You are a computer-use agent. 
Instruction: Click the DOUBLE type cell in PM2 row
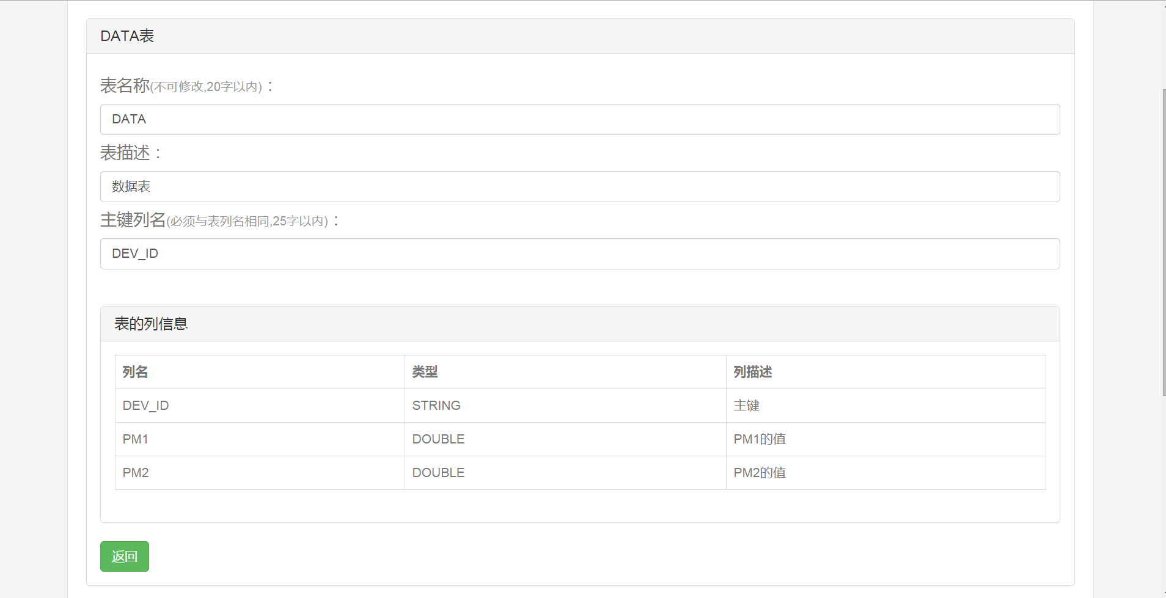[438, 473]
